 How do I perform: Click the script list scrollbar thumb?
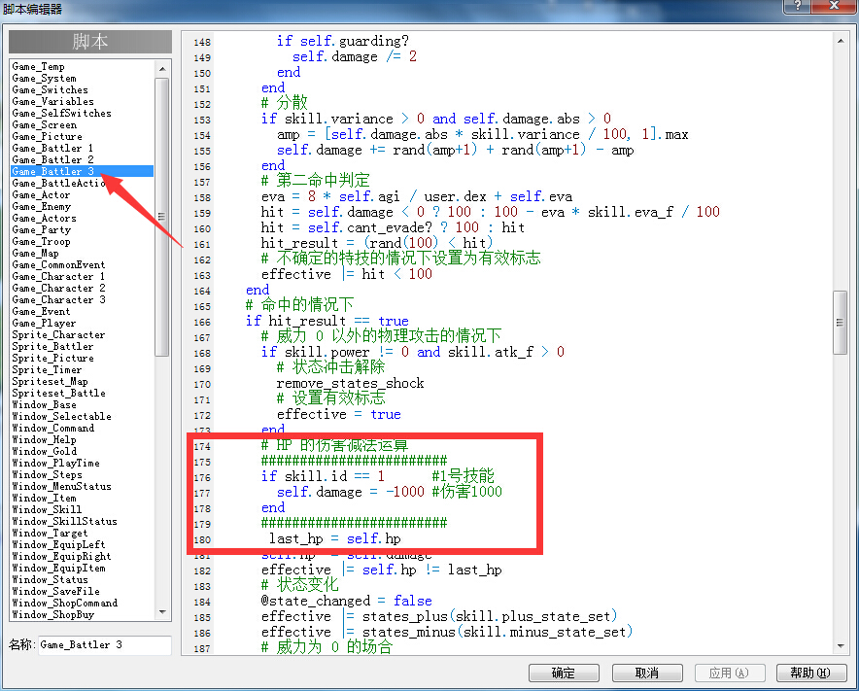point(162,217)
